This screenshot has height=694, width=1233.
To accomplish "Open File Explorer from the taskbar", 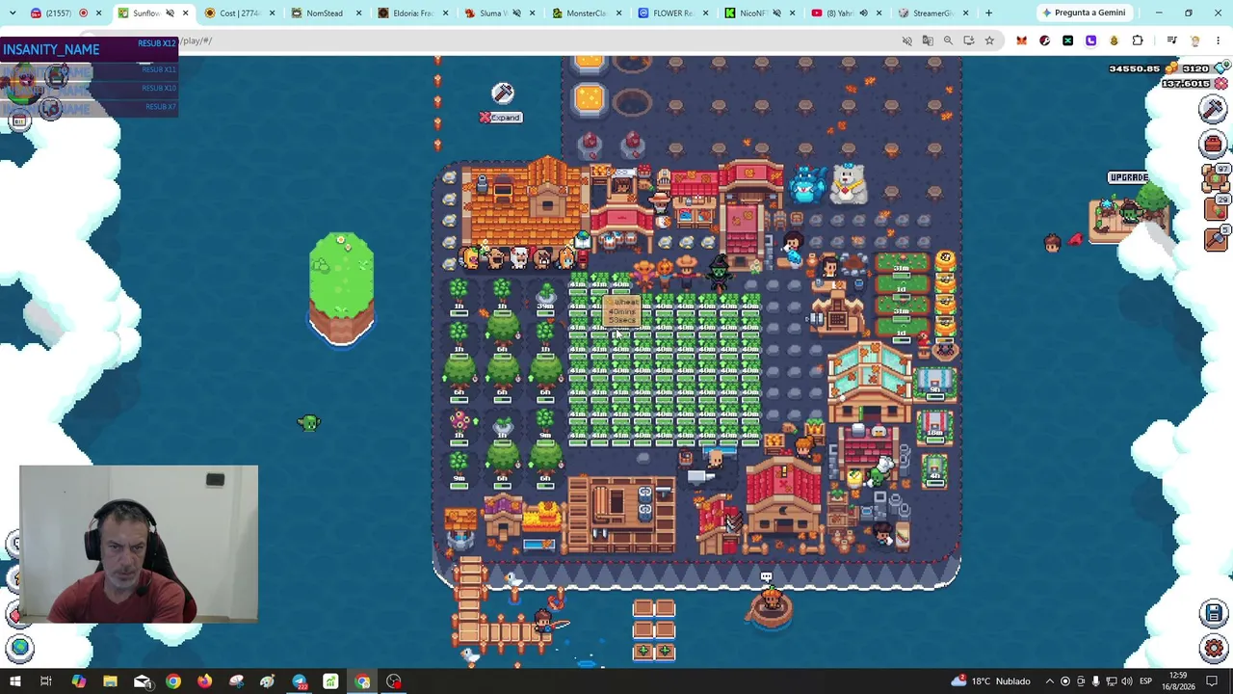I will pos(110,681).
